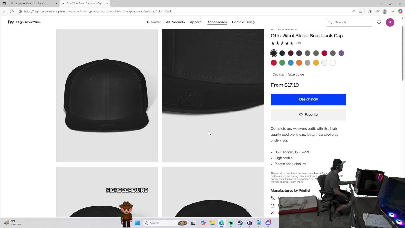405x228 pixels.
Task: Launch the Copilot icon in browser toolbar
Action: pyautogui.click(x=400, y=11)
